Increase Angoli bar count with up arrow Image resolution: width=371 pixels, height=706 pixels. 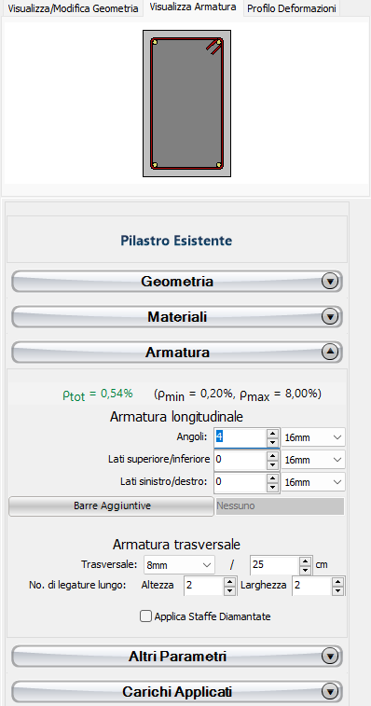(272, 433)
